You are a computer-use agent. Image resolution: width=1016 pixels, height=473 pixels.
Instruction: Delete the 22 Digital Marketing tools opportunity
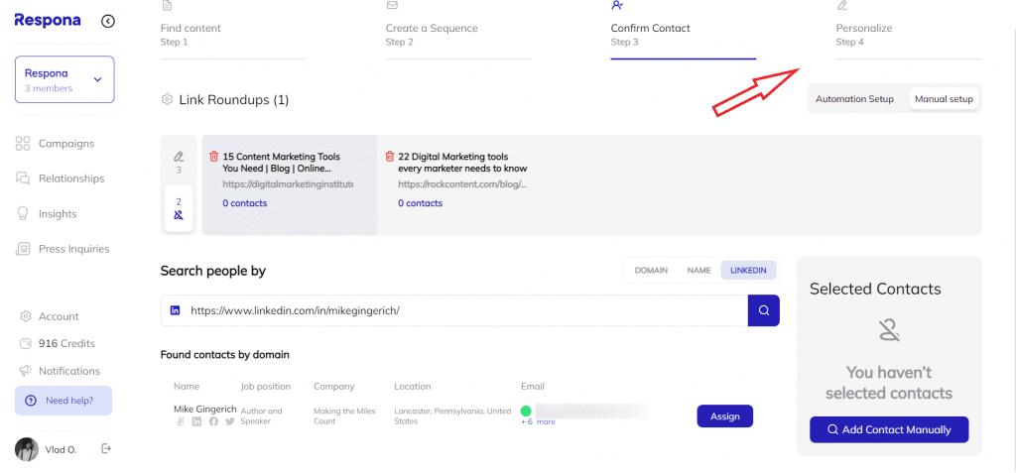pos(389,156)
